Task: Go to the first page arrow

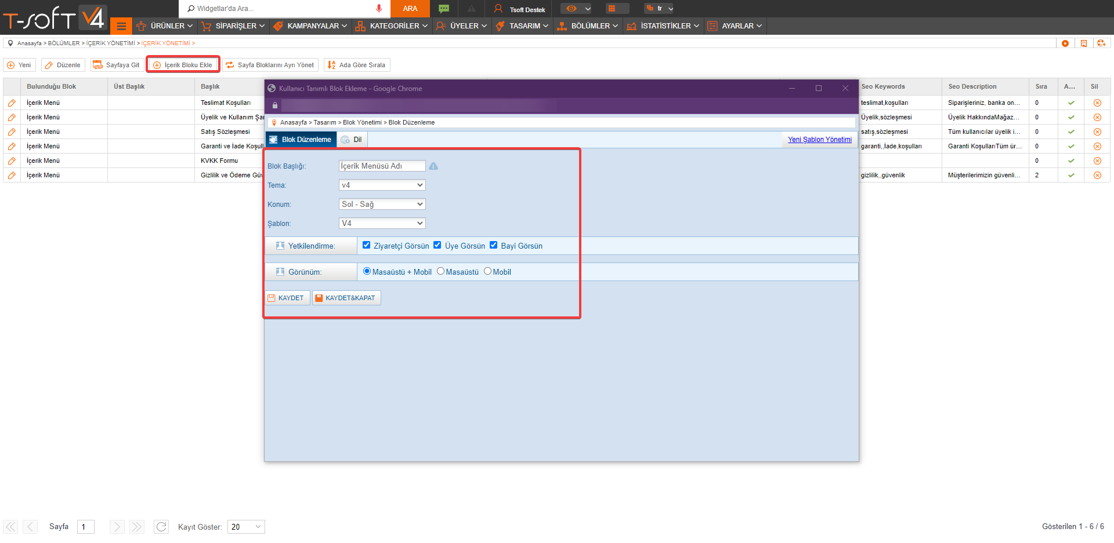Action: pyautogui.click(x=10, y=527)
